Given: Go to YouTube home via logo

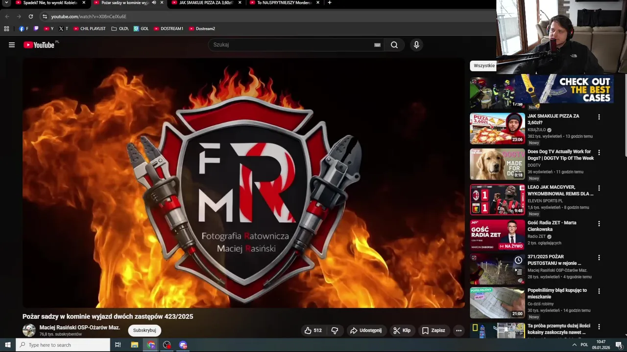Looking at the screenshot, I should [x=39, y=45].
